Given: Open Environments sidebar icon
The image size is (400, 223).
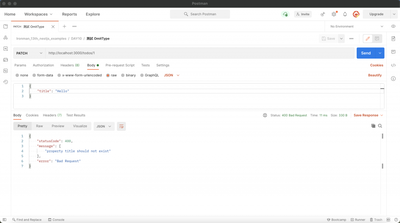Looking at the screenshot, I should point(5,48).
